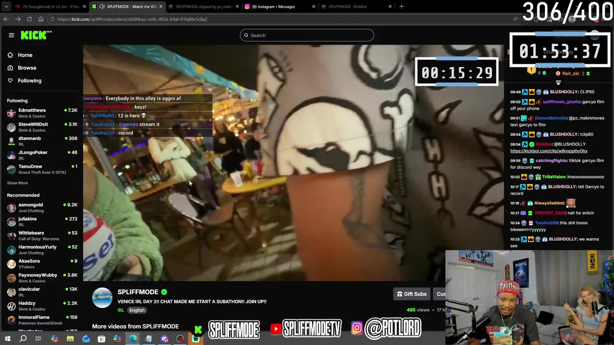Open Haddzy recommended channel
Image resolution: width=614 pixels, height=345 pixels.
42,306
